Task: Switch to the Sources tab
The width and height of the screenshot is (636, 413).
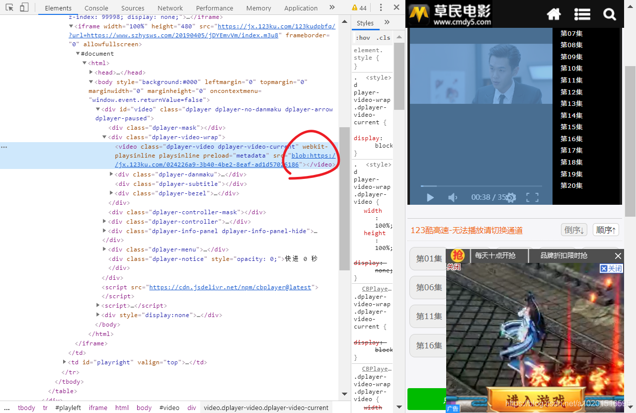Action: [x=133, y=8]
